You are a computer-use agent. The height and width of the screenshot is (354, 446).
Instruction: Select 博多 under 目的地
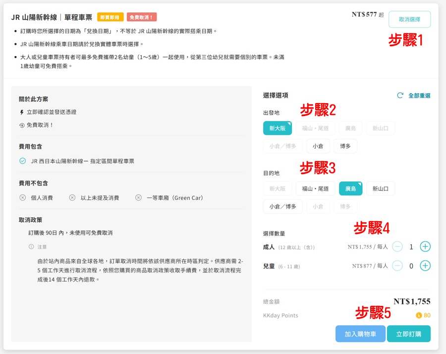click(x=345, y=206)
